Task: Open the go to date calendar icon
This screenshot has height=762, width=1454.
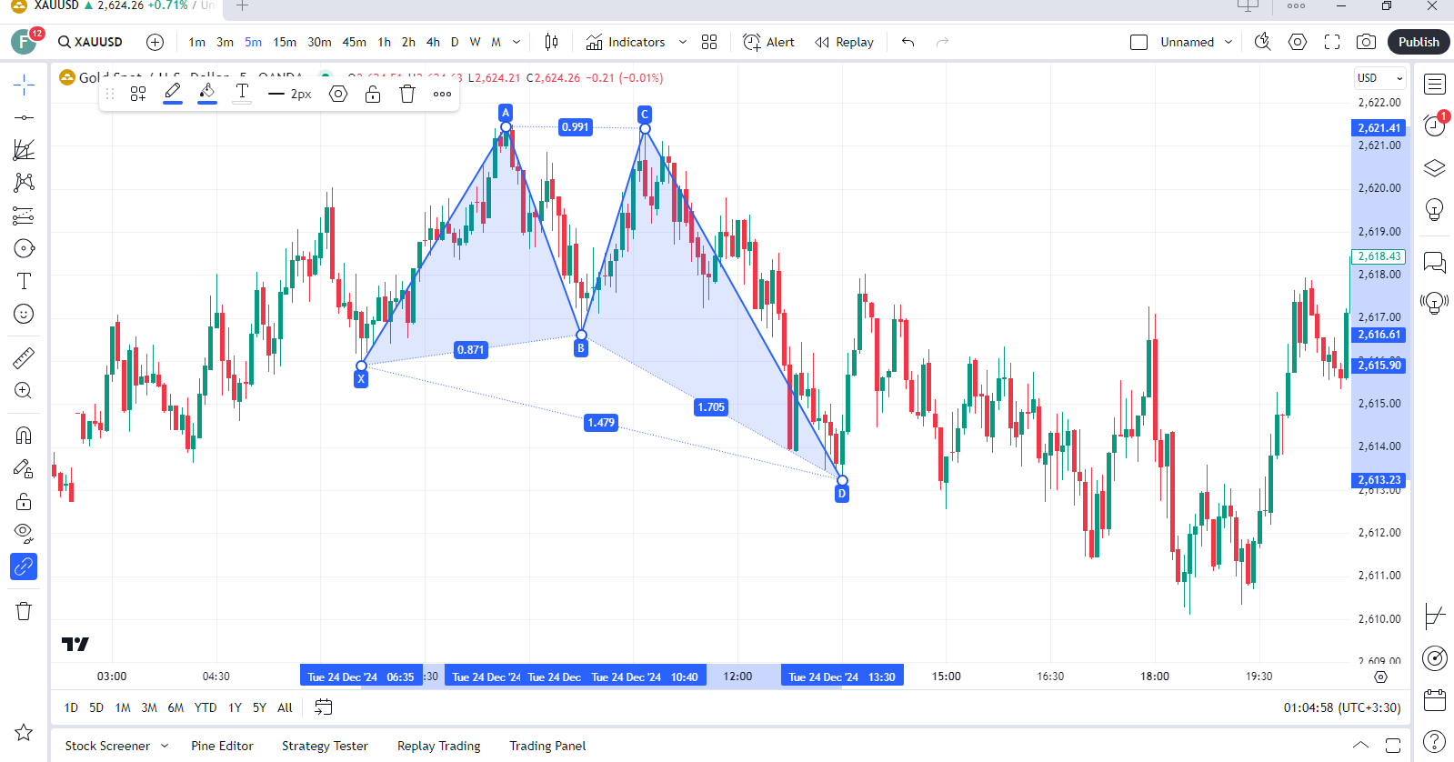Action: (323, 707)
